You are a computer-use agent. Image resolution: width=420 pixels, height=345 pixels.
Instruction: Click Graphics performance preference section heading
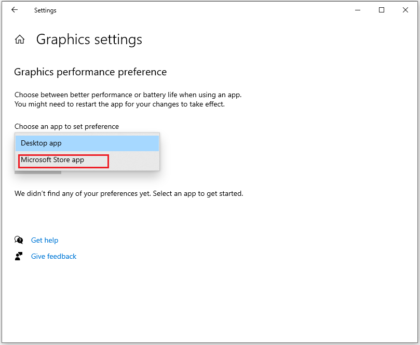90,72
